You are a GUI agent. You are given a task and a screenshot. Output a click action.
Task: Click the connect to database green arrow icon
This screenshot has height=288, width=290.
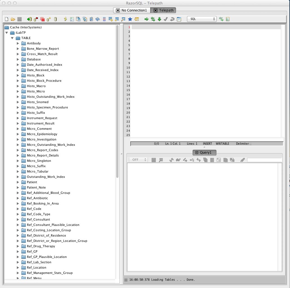(x=29, y=19)
